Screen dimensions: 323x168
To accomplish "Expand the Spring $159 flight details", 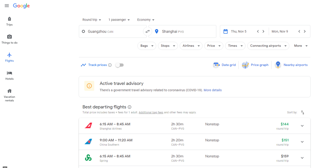I will pyautogui.click(x=302, y=158).
